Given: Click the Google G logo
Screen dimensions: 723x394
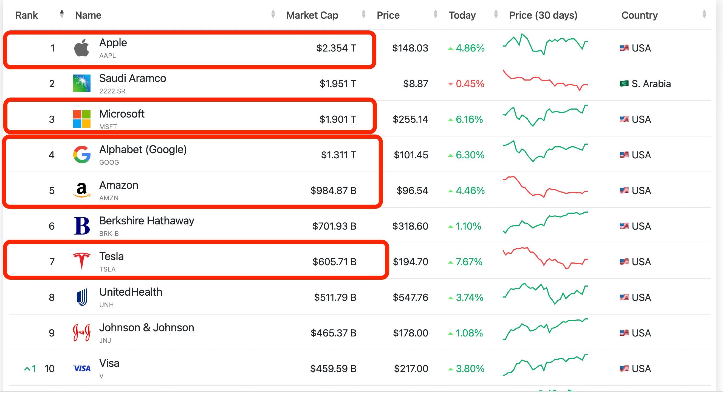Looking at the screenshot, I should coord(82,155).
